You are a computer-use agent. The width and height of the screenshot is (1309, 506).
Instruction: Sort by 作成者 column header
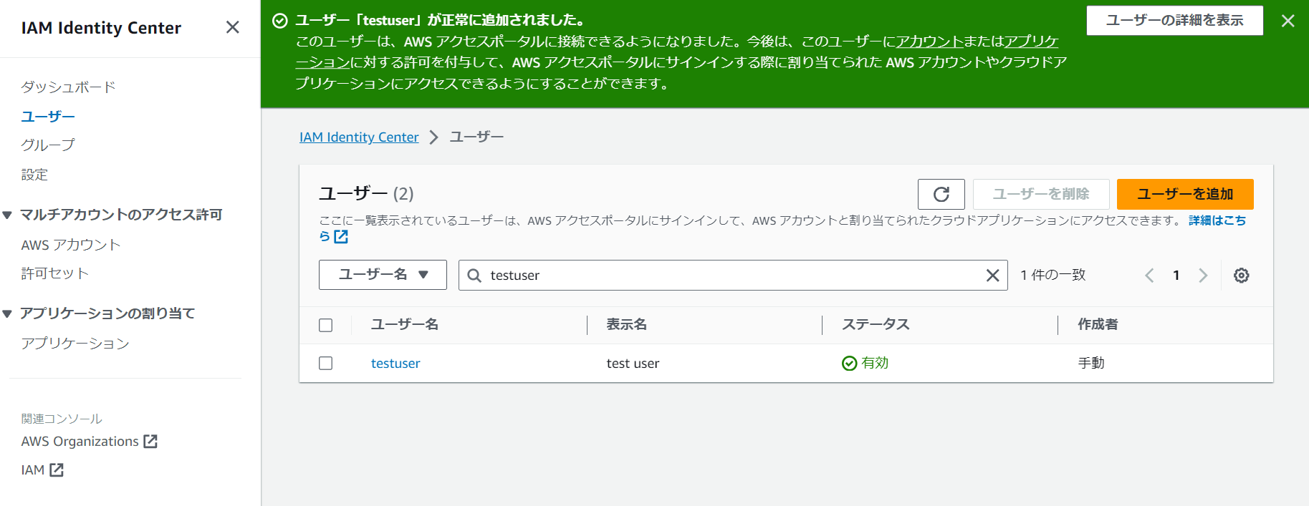click(1098, 325)
